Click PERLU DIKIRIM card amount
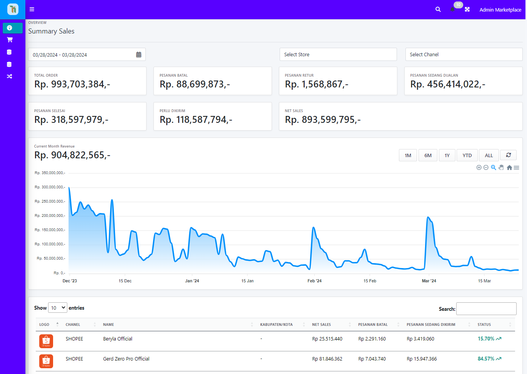 [x=196, y=120]
